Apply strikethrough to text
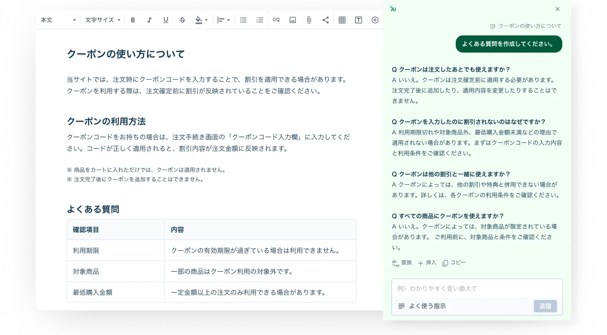The width and height of the screenshot is (607, 335). tap(183, 20)
